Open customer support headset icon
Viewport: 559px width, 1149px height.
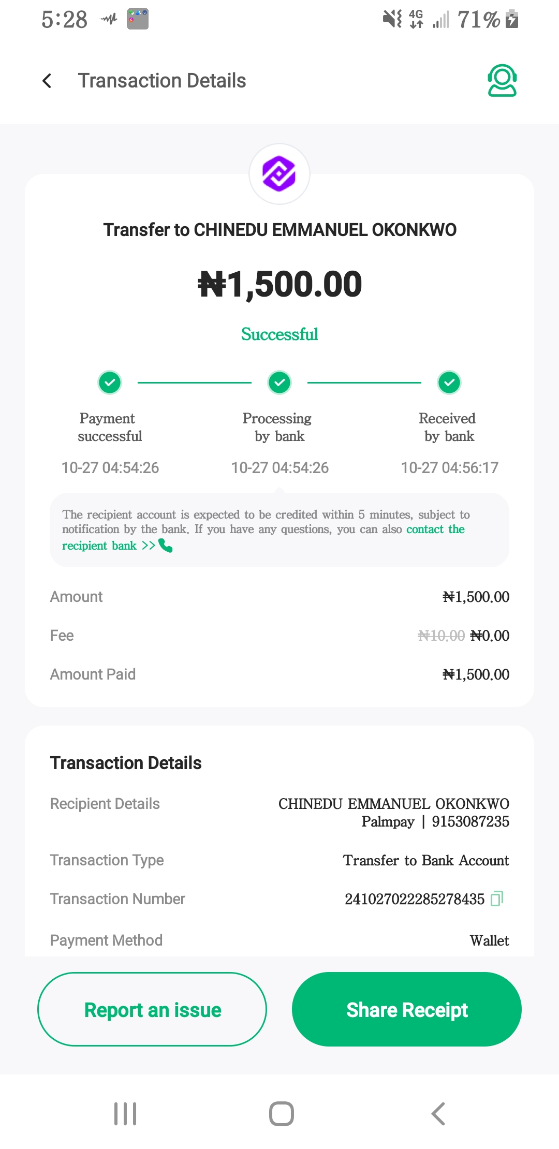[502, 81]
